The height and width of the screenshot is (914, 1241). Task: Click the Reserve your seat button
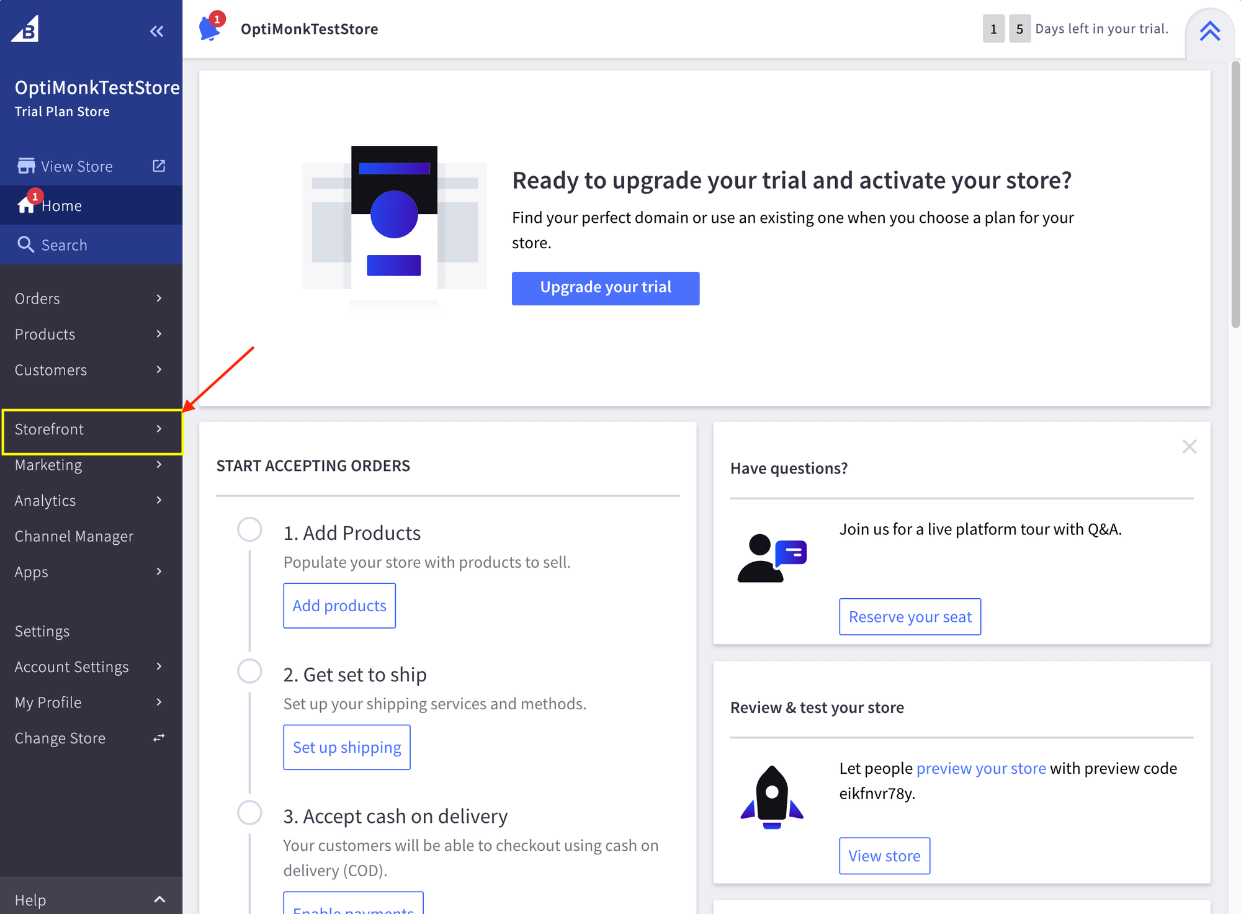[x=910, y=617]
